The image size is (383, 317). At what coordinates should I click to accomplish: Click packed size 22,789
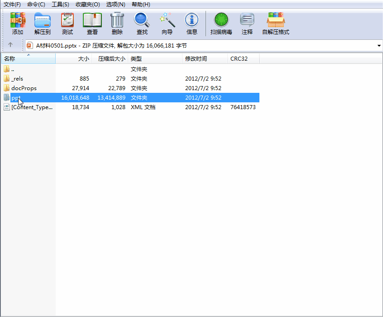(x=117, y=88)
